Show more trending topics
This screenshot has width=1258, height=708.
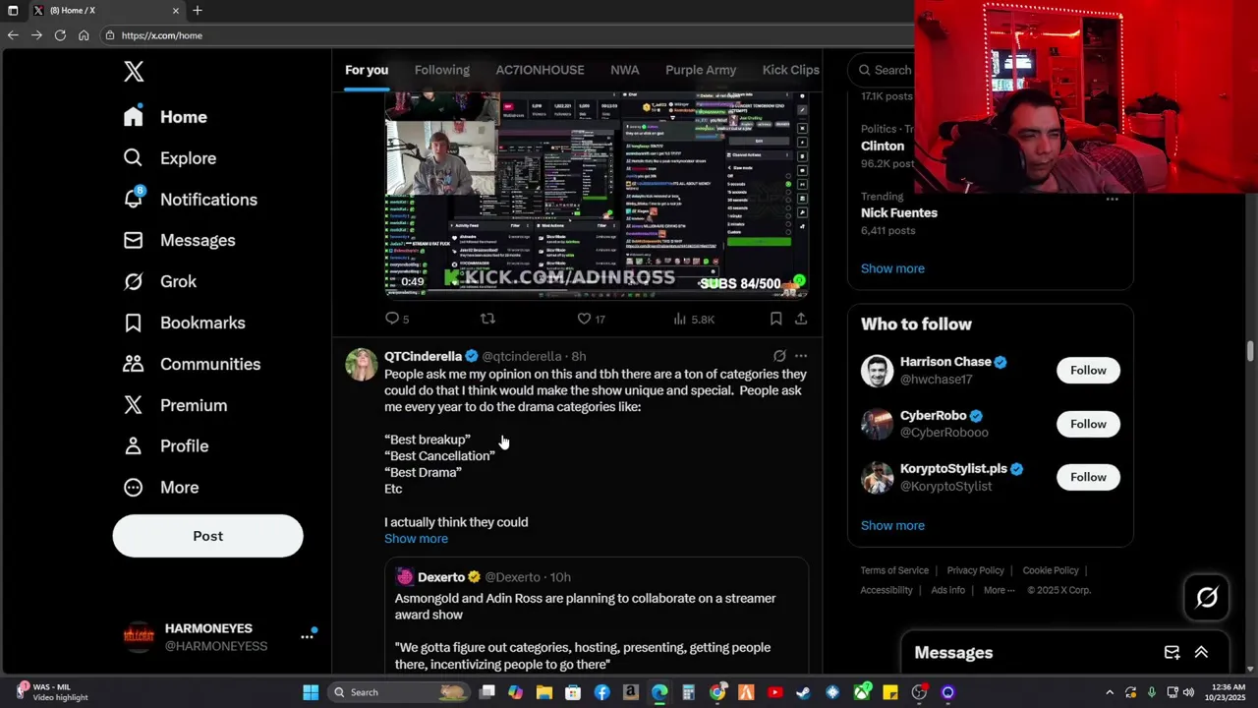pyautogui.click(x=892, y=268)
